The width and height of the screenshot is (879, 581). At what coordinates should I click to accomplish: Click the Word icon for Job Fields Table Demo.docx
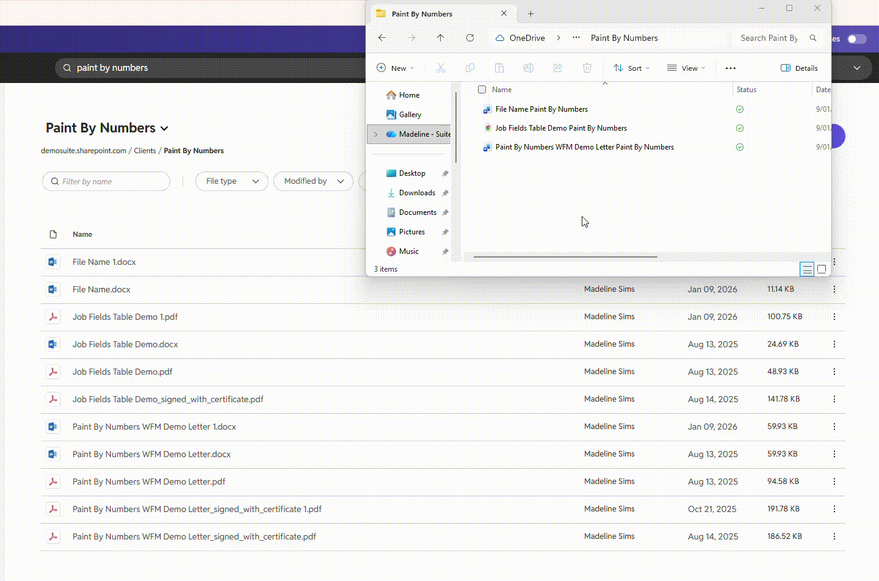point(53,344)
